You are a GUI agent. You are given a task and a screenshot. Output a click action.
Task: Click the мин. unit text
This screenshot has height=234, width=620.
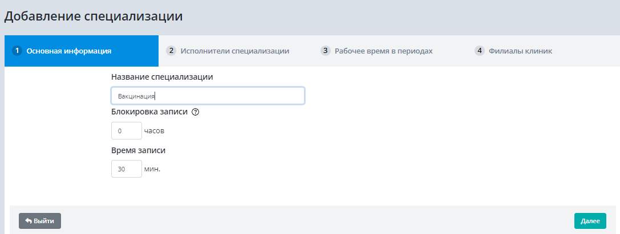pyautogui.click(x=152, y=169)
